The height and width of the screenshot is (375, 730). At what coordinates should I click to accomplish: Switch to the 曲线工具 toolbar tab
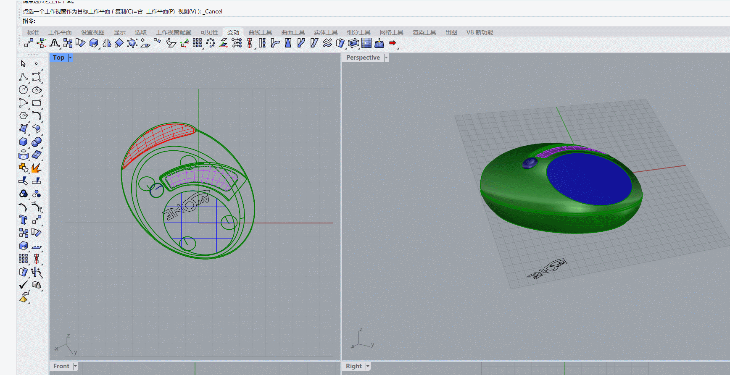tap(260, 32)
